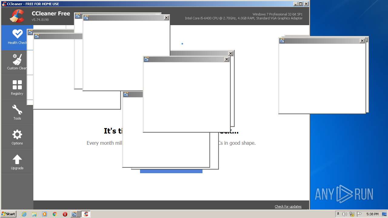Show hidden system tray icons
The image size is (388, 218).
[x=338, y=214]
